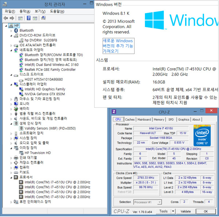Click the 배터리 battery category icon
Screen dimensions: 219x217
pyautogui.click(x=16, y=108)
